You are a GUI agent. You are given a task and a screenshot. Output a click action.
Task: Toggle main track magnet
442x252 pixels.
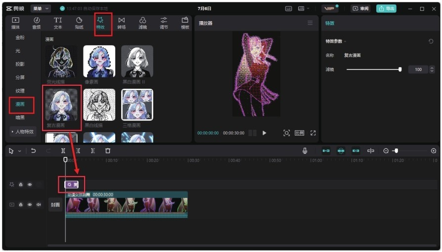point(326,151)
